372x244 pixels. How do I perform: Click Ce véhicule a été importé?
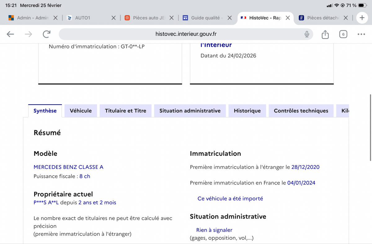[230, 198]
